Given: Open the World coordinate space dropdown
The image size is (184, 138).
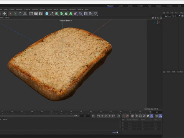Looking at the screenshot, I should pyautogui.click(x=146, y=120).
